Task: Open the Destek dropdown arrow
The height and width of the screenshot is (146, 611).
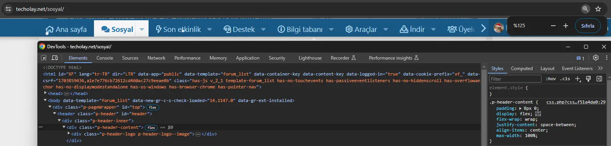Action: click(263, 29)
